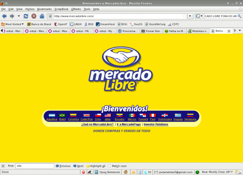Click the search magnifier icon in the search box
The width and height of the screenshot is (243, 175).
240,16
